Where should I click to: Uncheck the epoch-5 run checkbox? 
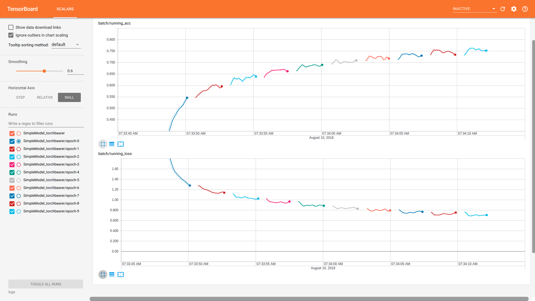coord(12,180)
